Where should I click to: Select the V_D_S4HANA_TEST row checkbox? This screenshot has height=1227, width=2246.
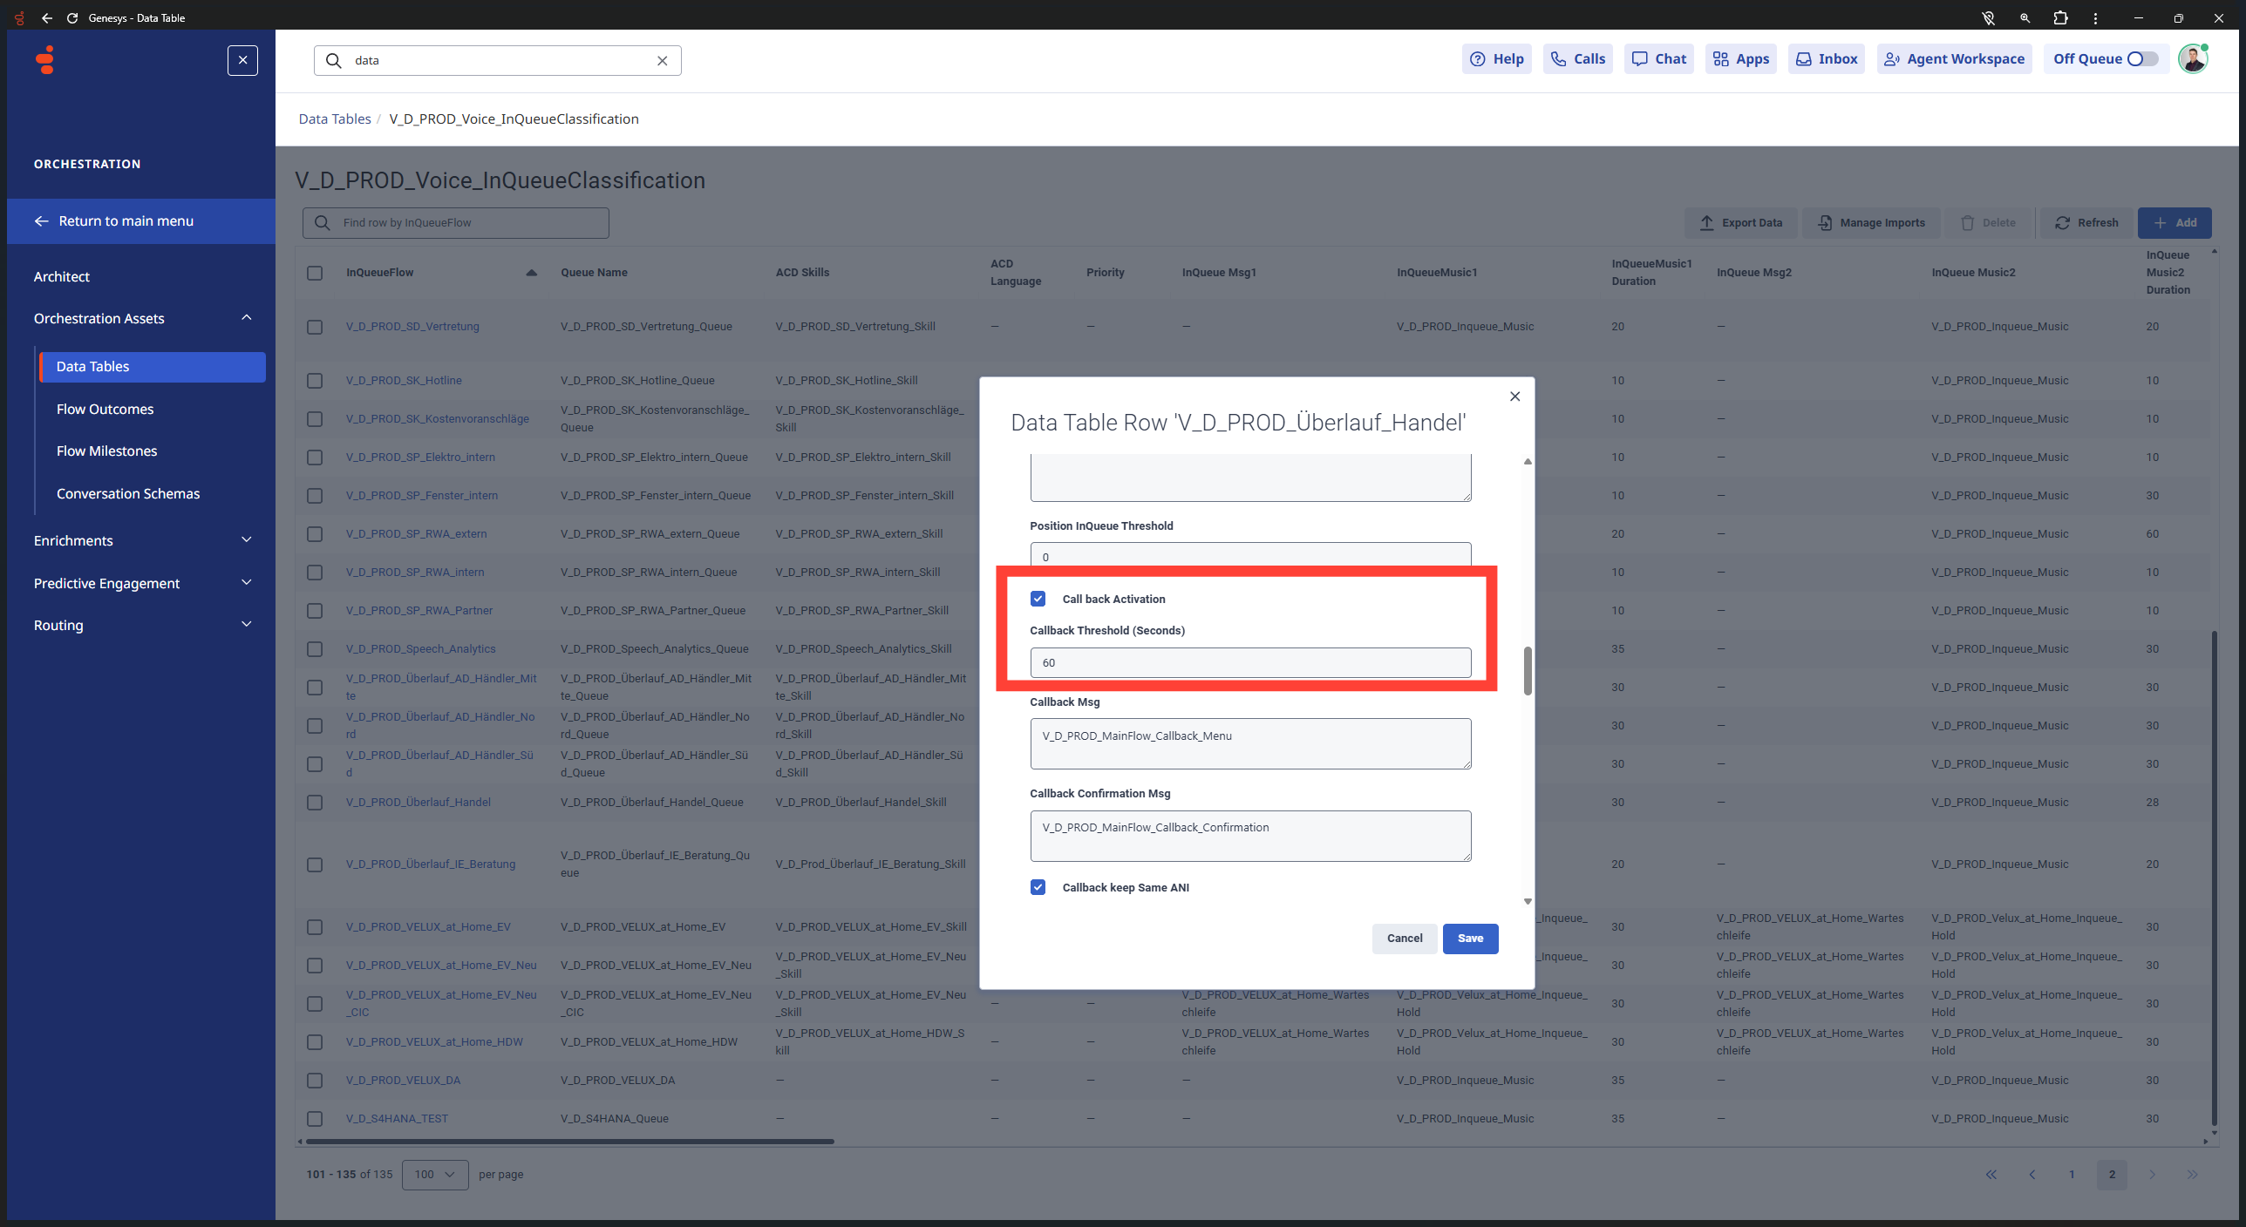pos(315,1119)
